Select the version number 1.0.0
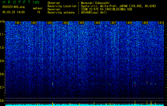Screen dimensions: 167x106 click(36, 2)
